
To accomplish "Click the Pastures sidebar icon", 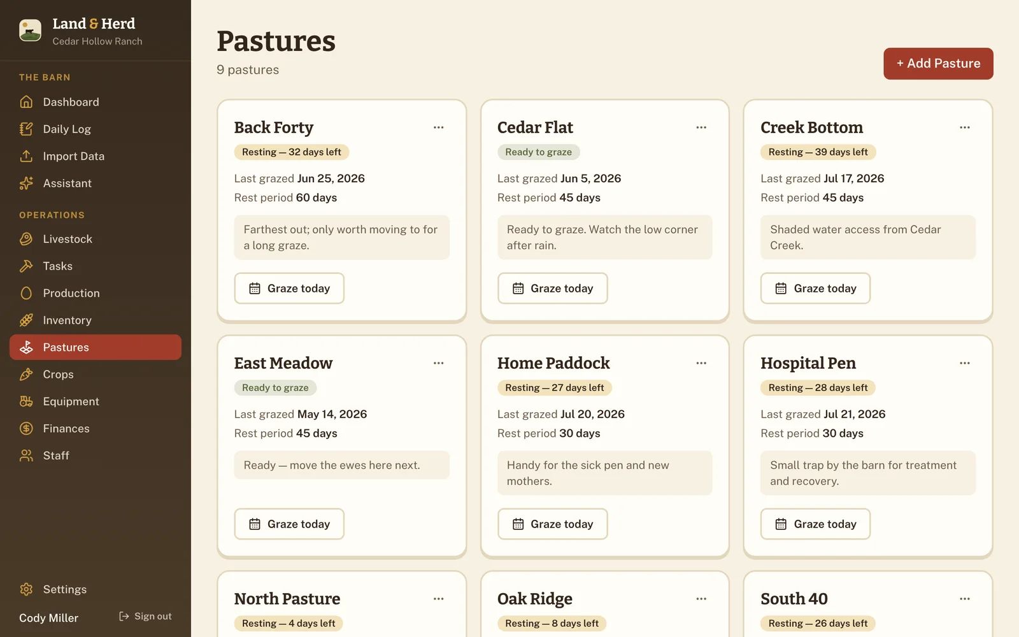I will tap(26, 347).
